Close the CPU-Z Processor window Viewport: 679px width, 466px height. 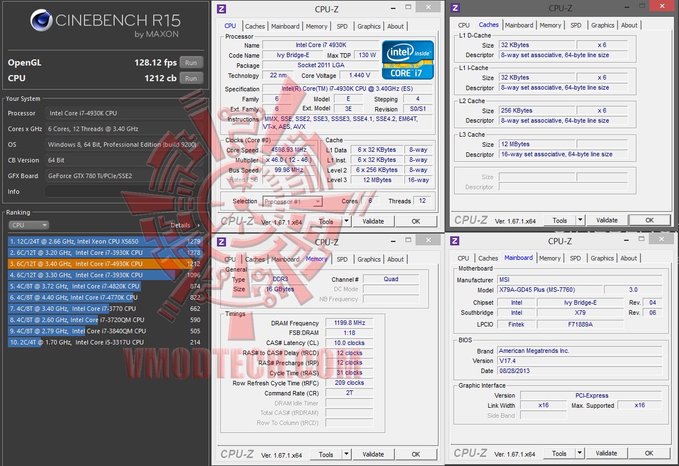pos(428,7)
